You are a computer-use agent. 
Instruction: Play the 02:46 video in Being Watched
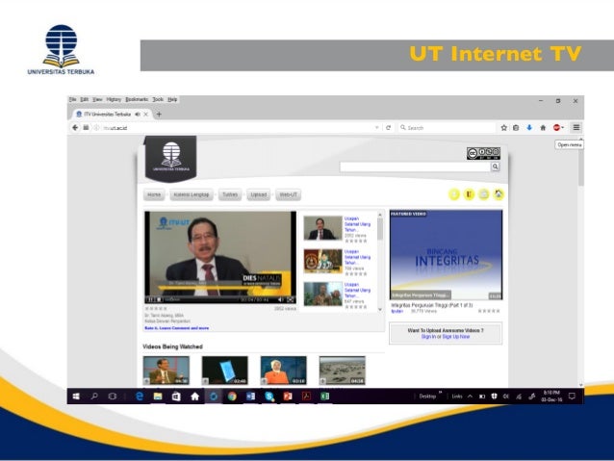[x=225, y=371]
